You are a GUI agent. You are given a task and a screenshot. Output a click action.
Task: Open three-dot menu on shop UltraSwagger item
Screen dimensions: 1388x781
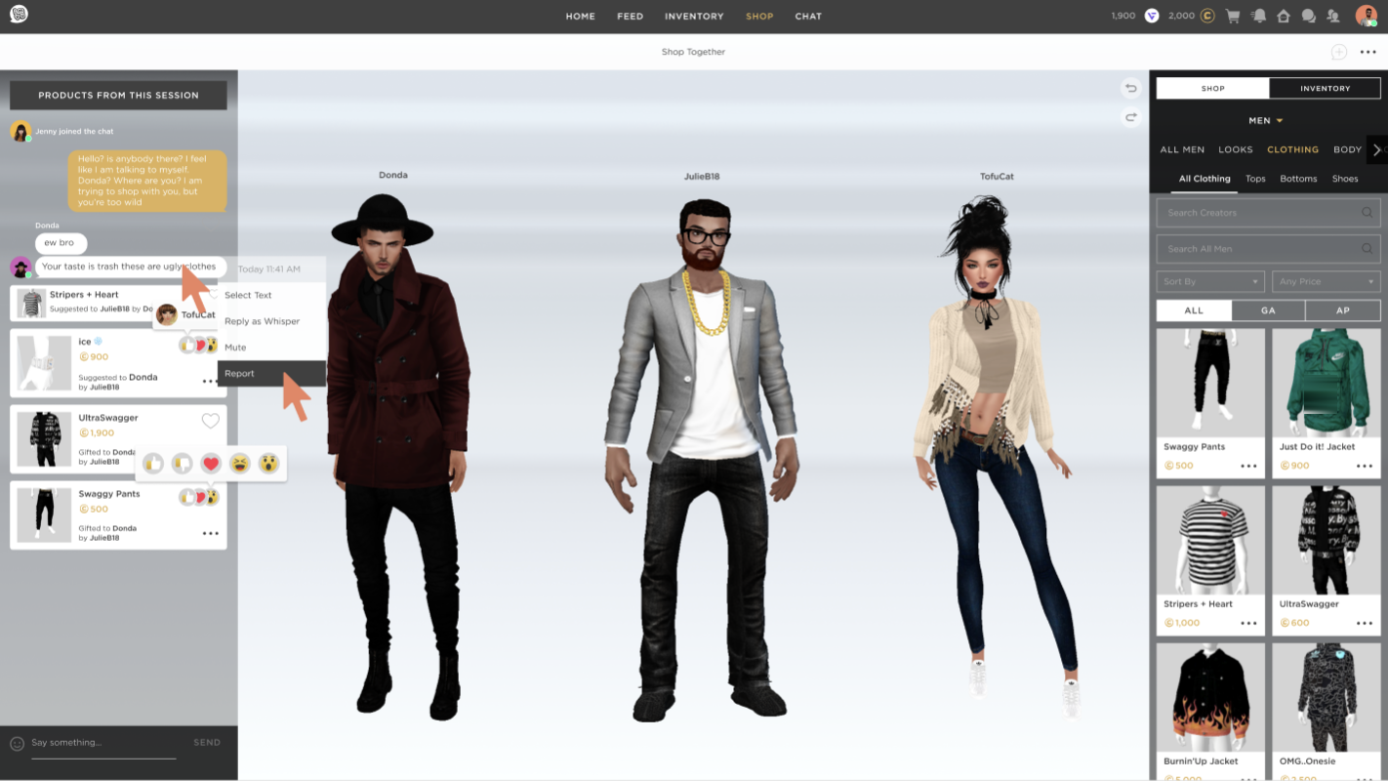[1364, 623]
